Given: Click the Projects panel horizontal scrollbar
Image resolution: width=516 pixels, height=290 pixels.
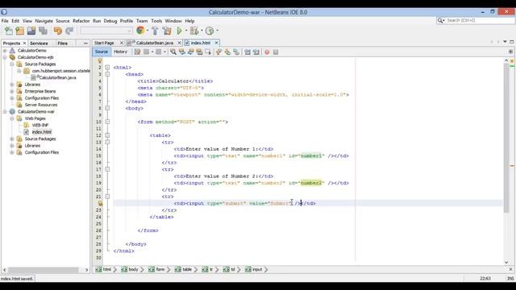Looking at the screenshot, I should coord(43,270).
